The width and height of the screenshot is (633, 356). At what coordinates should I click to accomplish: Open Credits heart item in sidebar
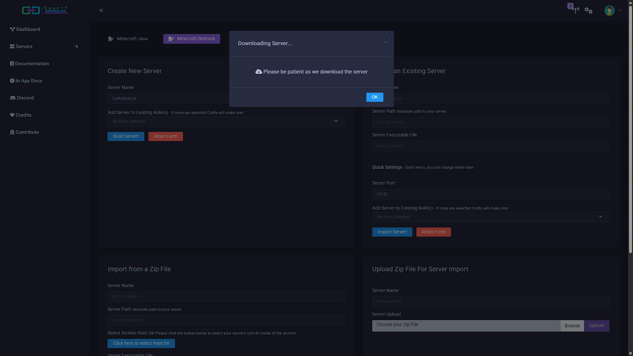pyautogui.click(x=21, y=115)
